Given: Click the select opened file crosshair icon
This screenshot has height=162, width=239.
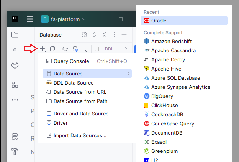Looking at the screenshot, I should (x=84, y=35).
